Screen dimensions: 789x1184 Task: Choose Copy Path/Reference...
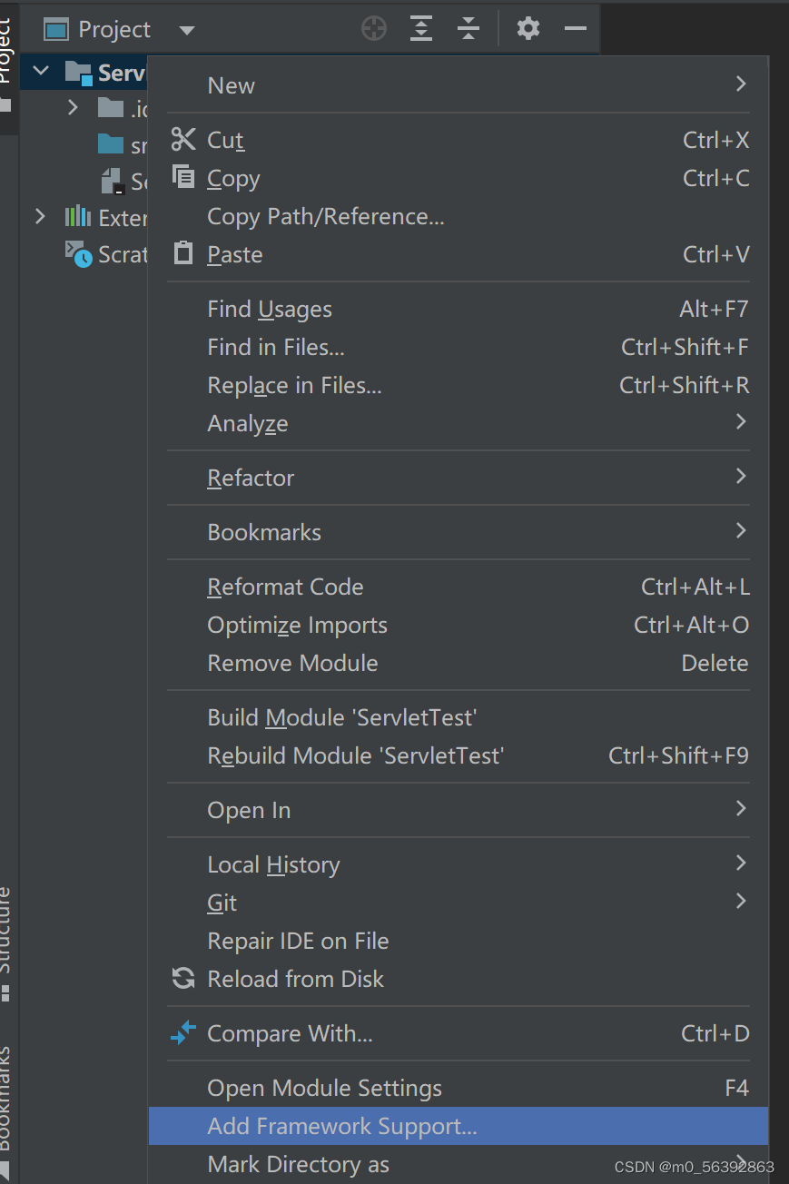(x=459, y=216)
